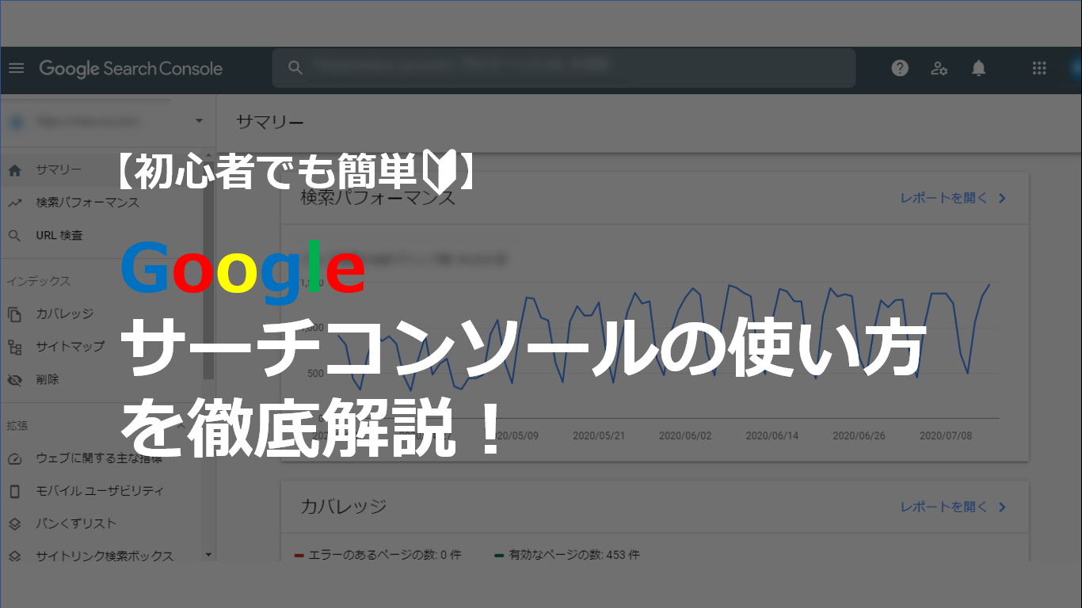
Task: Open the notifications bell
Action: (x=979, y=68)
